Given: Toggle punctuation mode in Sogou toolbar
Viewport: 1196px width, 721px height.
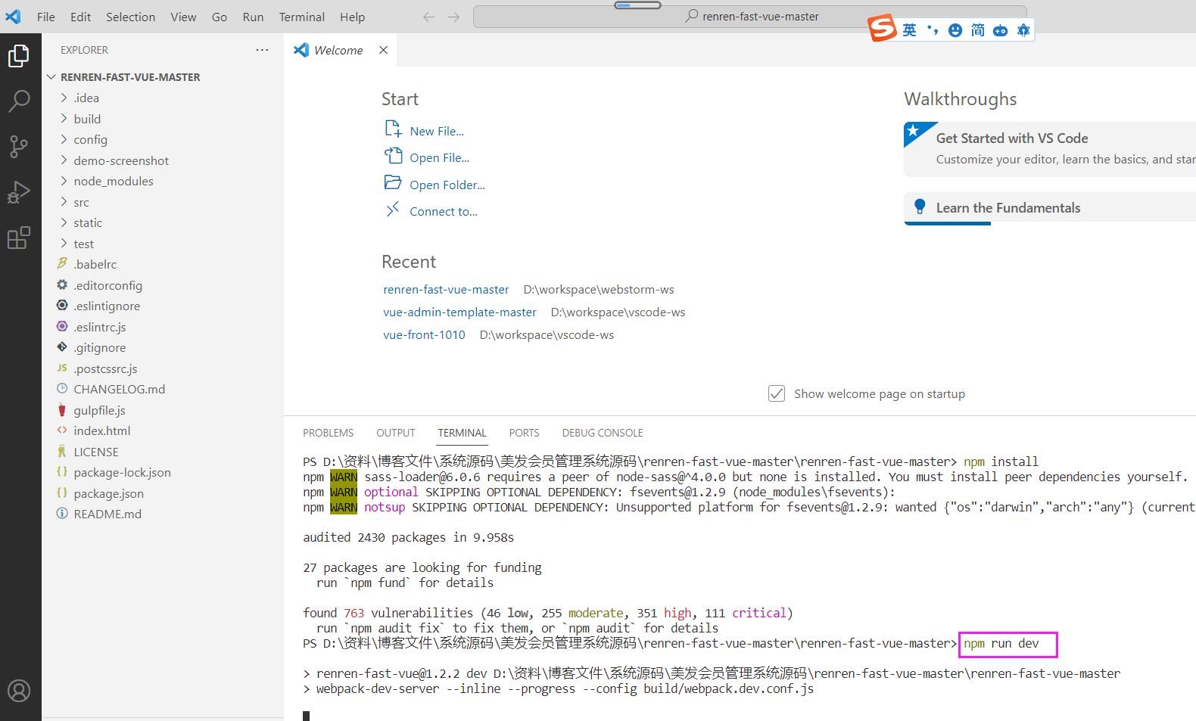Looking at the screenshot, I should click(x=933, y=30).
